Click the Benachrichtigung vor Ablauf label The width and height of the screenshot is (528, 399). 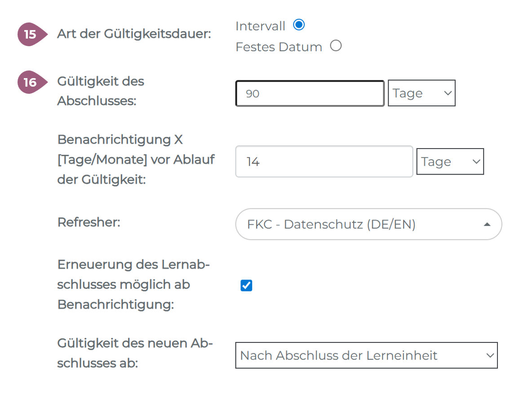point(136,159)
